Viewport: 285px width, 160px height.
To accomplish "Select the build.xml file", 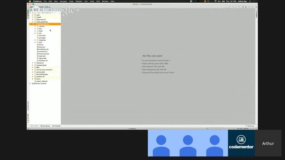I will click(42, 56).
